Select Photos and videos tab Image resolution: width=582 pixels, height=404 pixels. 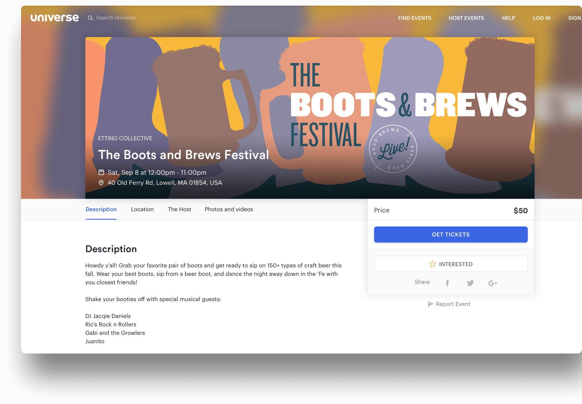tap(229, 209)
